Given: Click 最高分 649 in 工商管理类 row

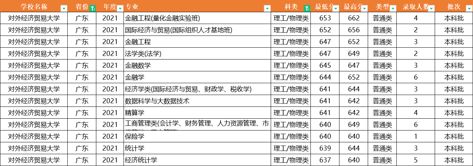Looking at the screenshot, I should [353, 125].
